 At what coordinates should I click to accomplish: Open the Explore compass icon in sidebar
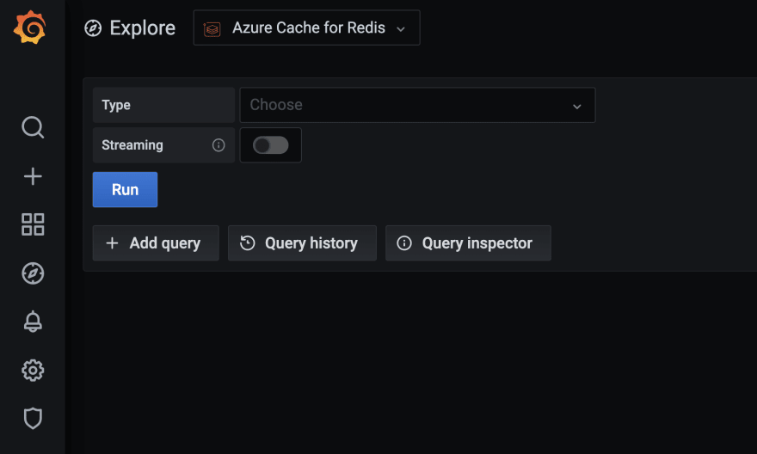[33, 273]
